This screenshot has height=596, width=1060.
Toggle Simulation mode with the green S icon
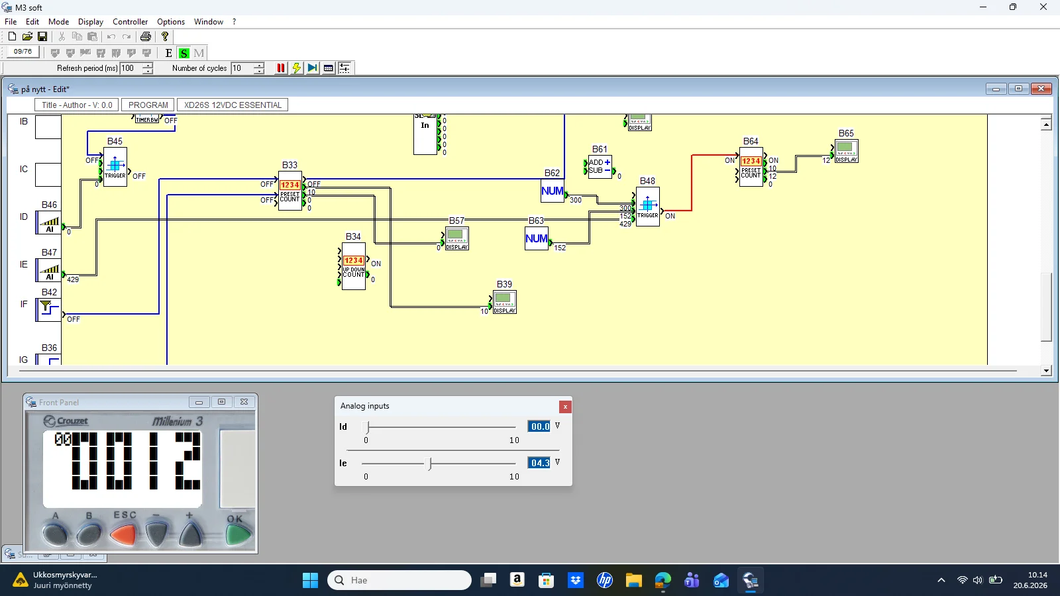[184, 53]
